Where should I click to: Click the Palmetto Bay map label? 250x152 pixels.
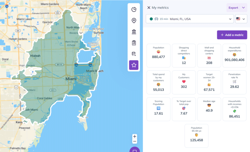[18, 148]
